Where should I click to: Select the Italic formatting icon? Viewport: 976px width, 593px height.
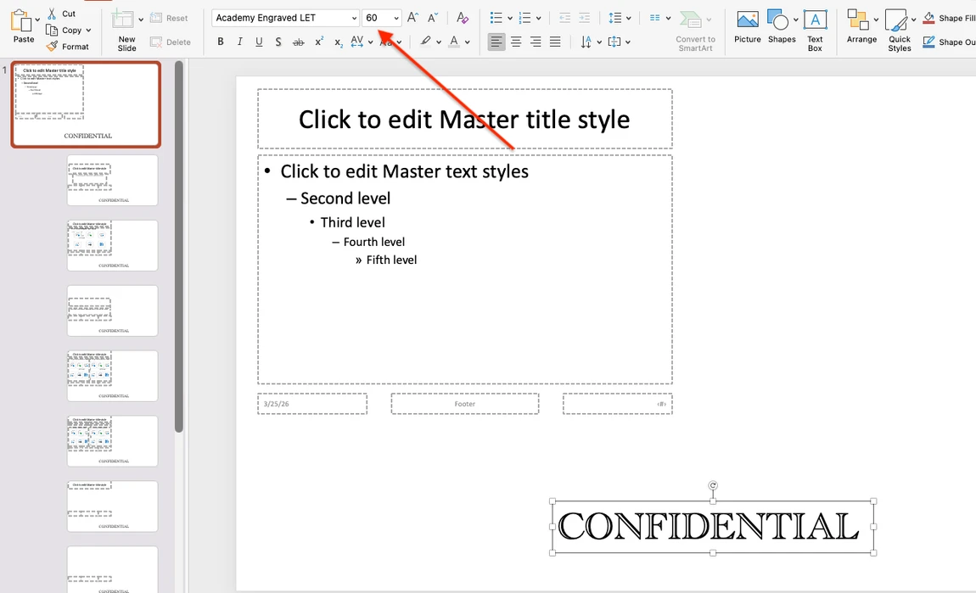(239, 41)
